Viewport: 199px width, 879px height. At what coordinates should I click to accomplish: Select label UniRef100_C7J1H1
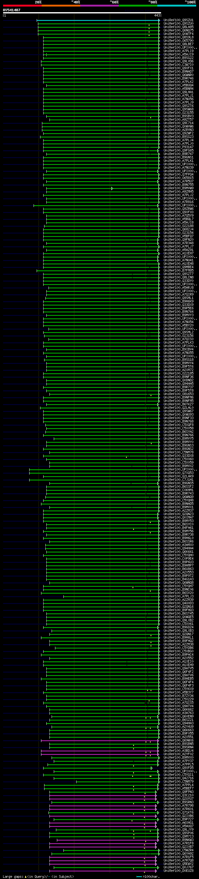[x=178, y=480]
